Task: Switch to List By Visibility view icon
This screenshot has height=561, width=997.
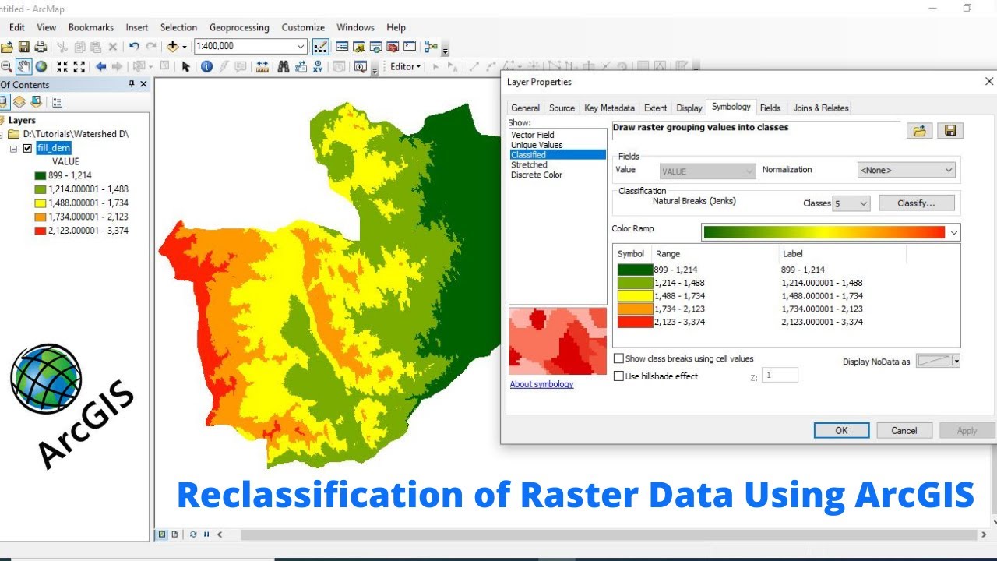Action: (x=36, y=102)
